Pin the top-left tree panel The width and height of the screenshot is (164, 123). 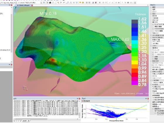point(9,5)
